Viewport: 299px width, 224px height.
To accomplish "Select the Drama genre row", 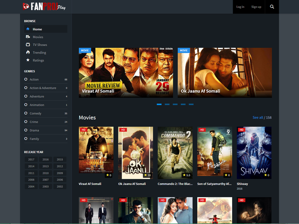I will (x=46, y=130).
